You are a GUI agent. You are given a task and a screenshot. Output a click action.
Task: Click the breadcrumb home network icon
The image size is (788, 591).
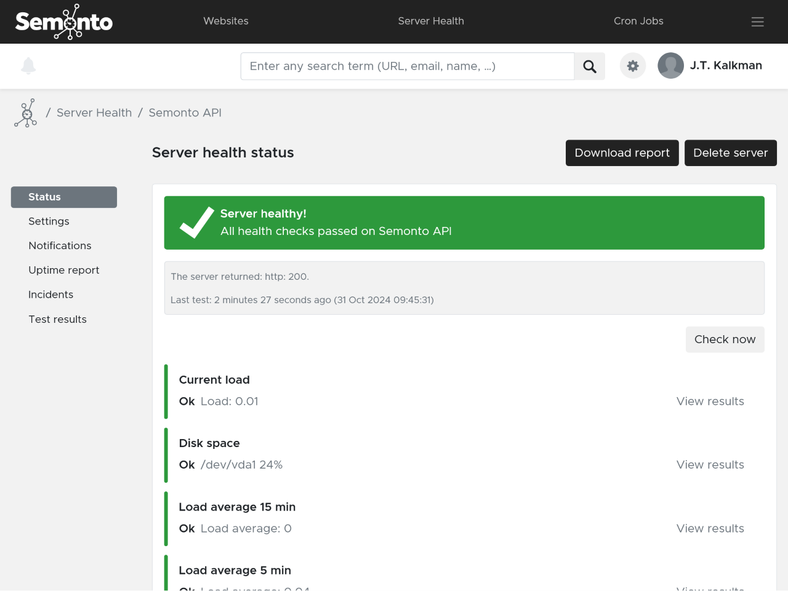26,113
